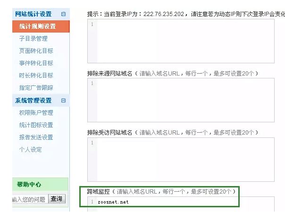Open 权限账户管理 page
285x221 pixels.
pyautogui.click(x=36, y=113)
